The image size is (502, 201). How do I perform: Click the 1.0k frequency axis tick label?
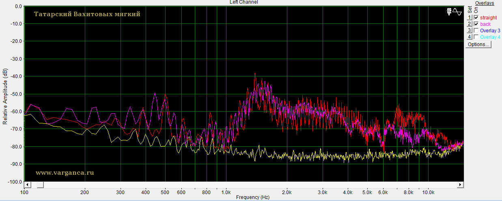[x=226, y=192]
